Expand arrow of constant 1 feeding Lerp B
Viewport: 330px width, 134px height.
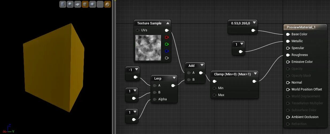(x=135, y=91)
